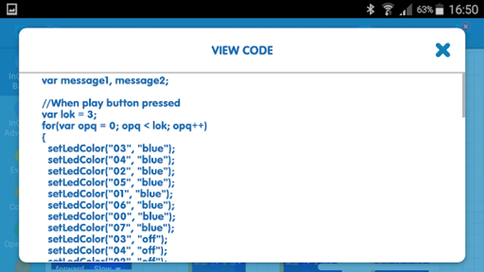
Task: Click the Wi-Fi status icon
Action: [x=388, y=9]
